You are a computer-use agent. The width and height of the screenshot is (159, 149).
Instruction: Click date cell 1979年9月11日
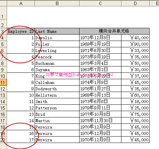coord(100,108)
